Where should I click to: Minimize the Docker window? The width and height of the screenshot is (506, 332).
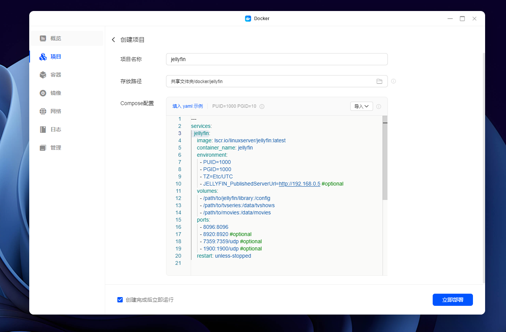click(x=450, y=19)
